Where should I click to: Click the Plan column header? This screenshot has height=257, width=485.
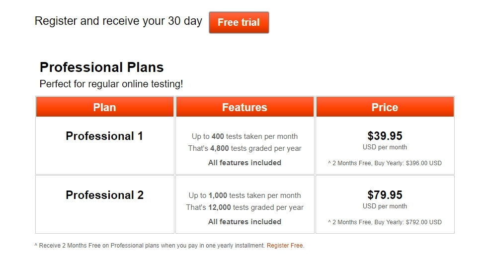click(104, 107)
